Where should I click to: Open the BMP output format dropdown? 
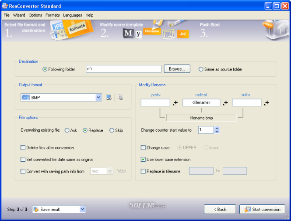point(98,97)
